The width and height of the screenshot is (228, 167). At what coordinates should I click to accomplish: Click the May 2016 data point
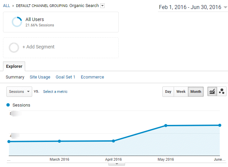pos(166,126)
